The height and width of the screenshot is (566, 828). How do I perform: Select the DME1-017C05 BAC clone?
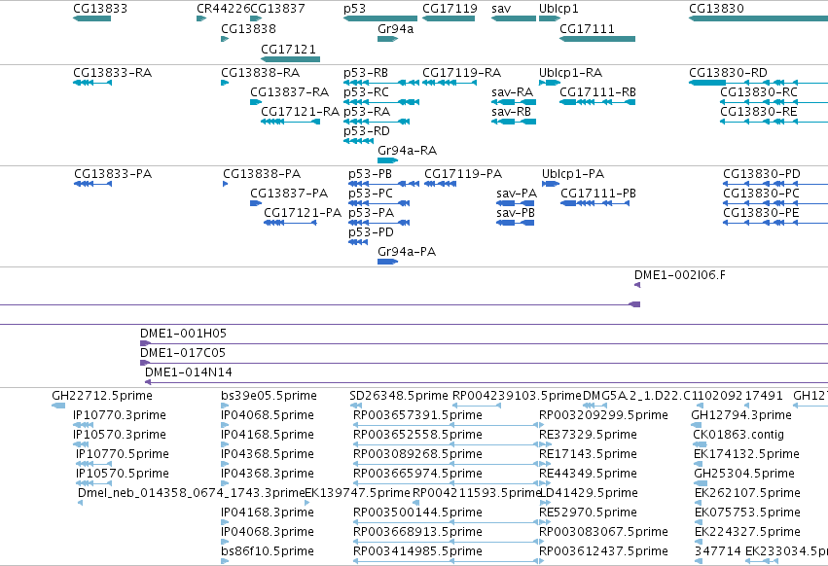[484, 364]
